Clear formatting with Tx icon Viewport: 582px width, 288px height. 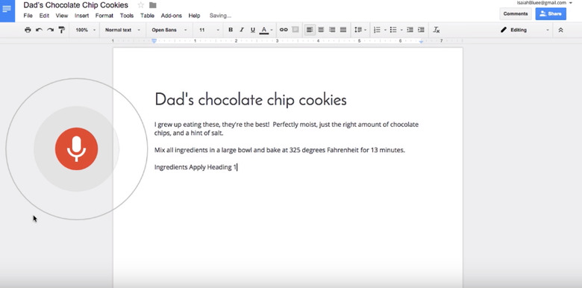click(x=436, y=30)
